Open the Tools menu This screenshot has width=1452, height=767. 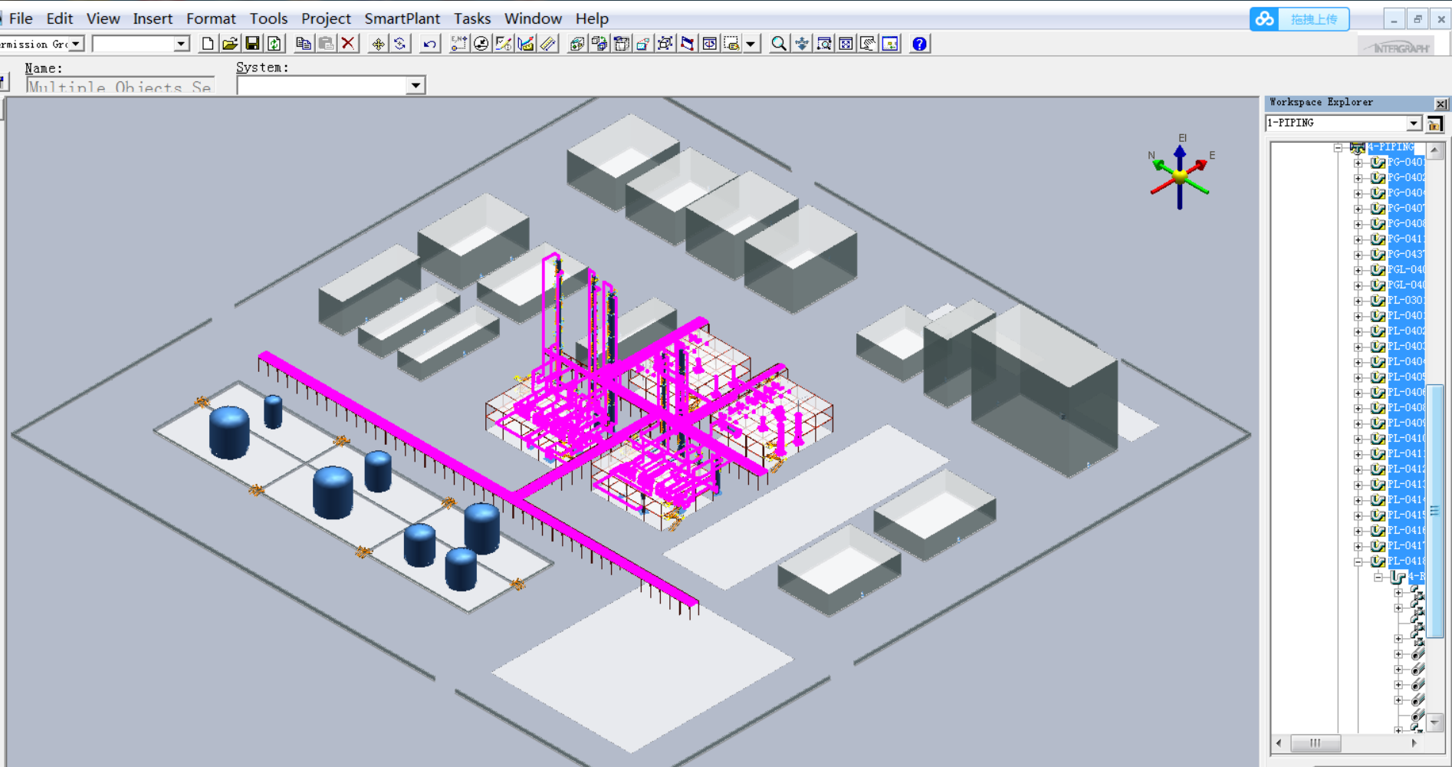(x=268, y=18)
